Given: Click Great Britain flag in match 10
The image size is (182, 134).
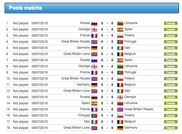Looking at the screenshot, I should coord(94,79).
